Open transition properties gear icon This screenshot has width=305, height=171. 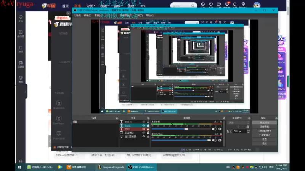(x=248, y=127)
